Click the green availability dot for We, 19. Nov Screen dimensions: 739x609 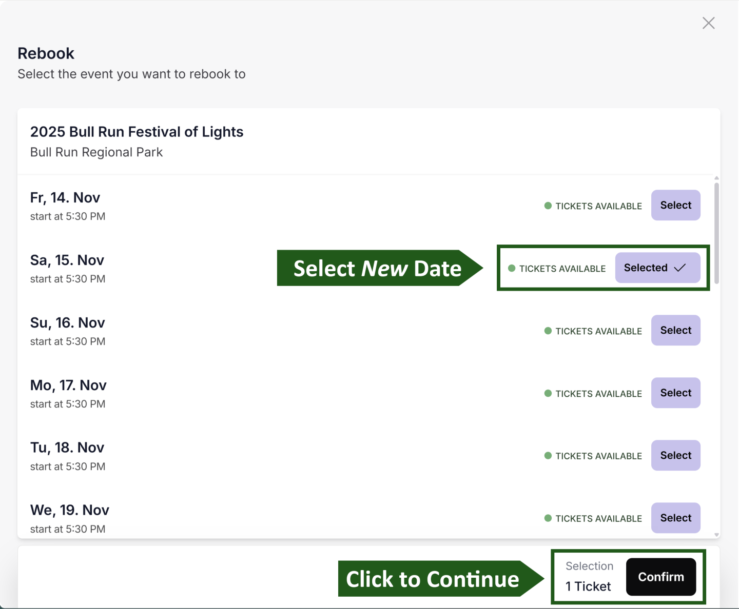(x=548, y=518)
